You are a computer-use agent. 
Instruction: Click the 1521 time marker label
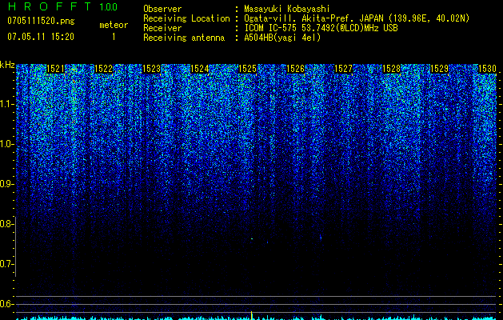coord(55,69)
